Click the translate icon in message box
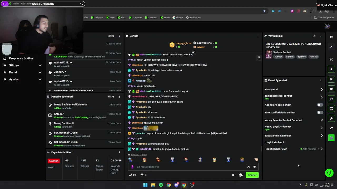The width and height of the screenshot is (337, 189). coord(248,167)
